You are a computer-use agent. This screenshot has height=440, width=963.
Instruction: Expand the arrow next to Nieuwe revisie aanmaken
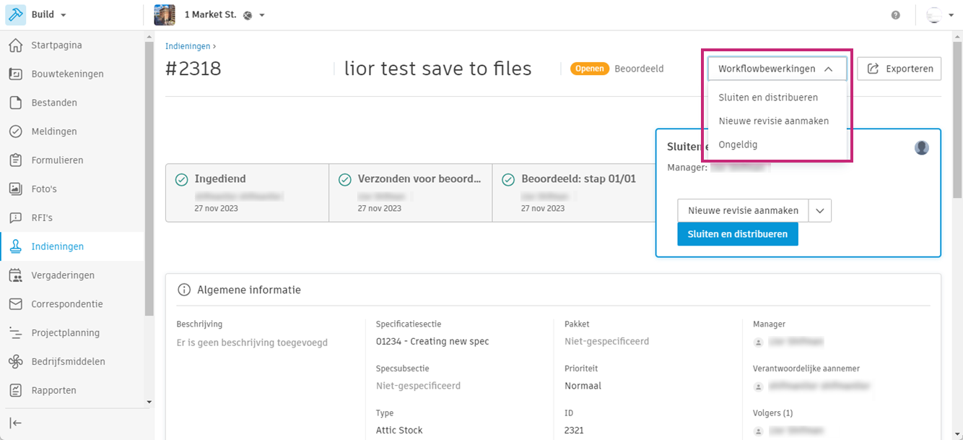click(820, 211)
